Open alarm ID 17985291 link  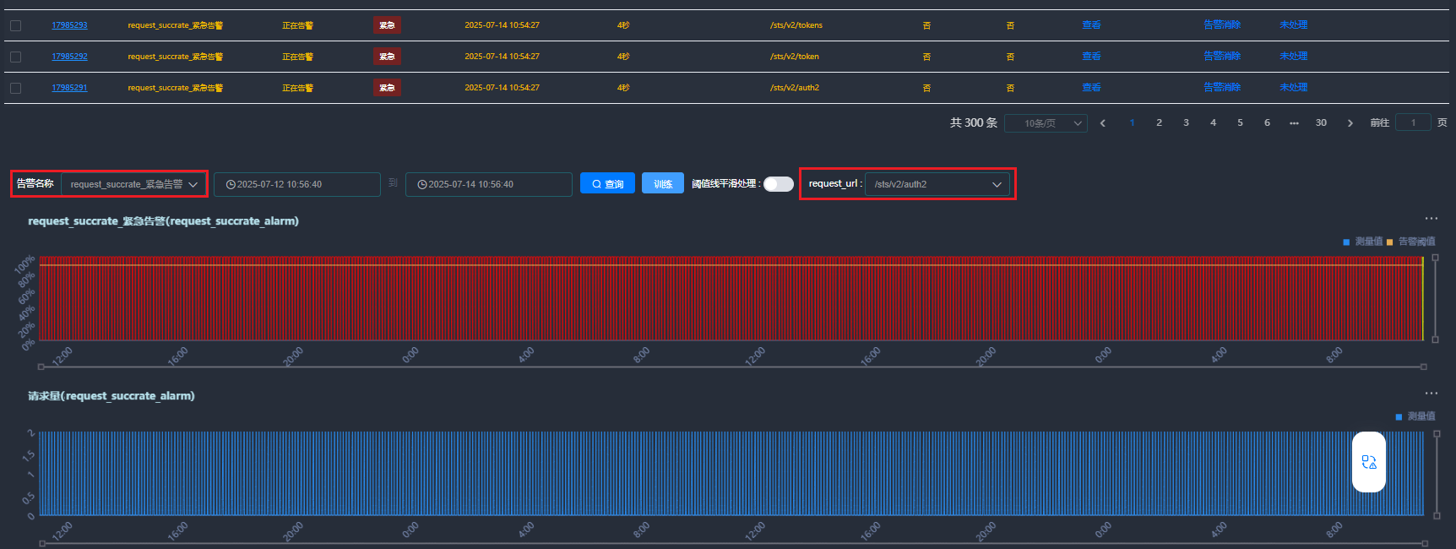click(x=69, y=88)
